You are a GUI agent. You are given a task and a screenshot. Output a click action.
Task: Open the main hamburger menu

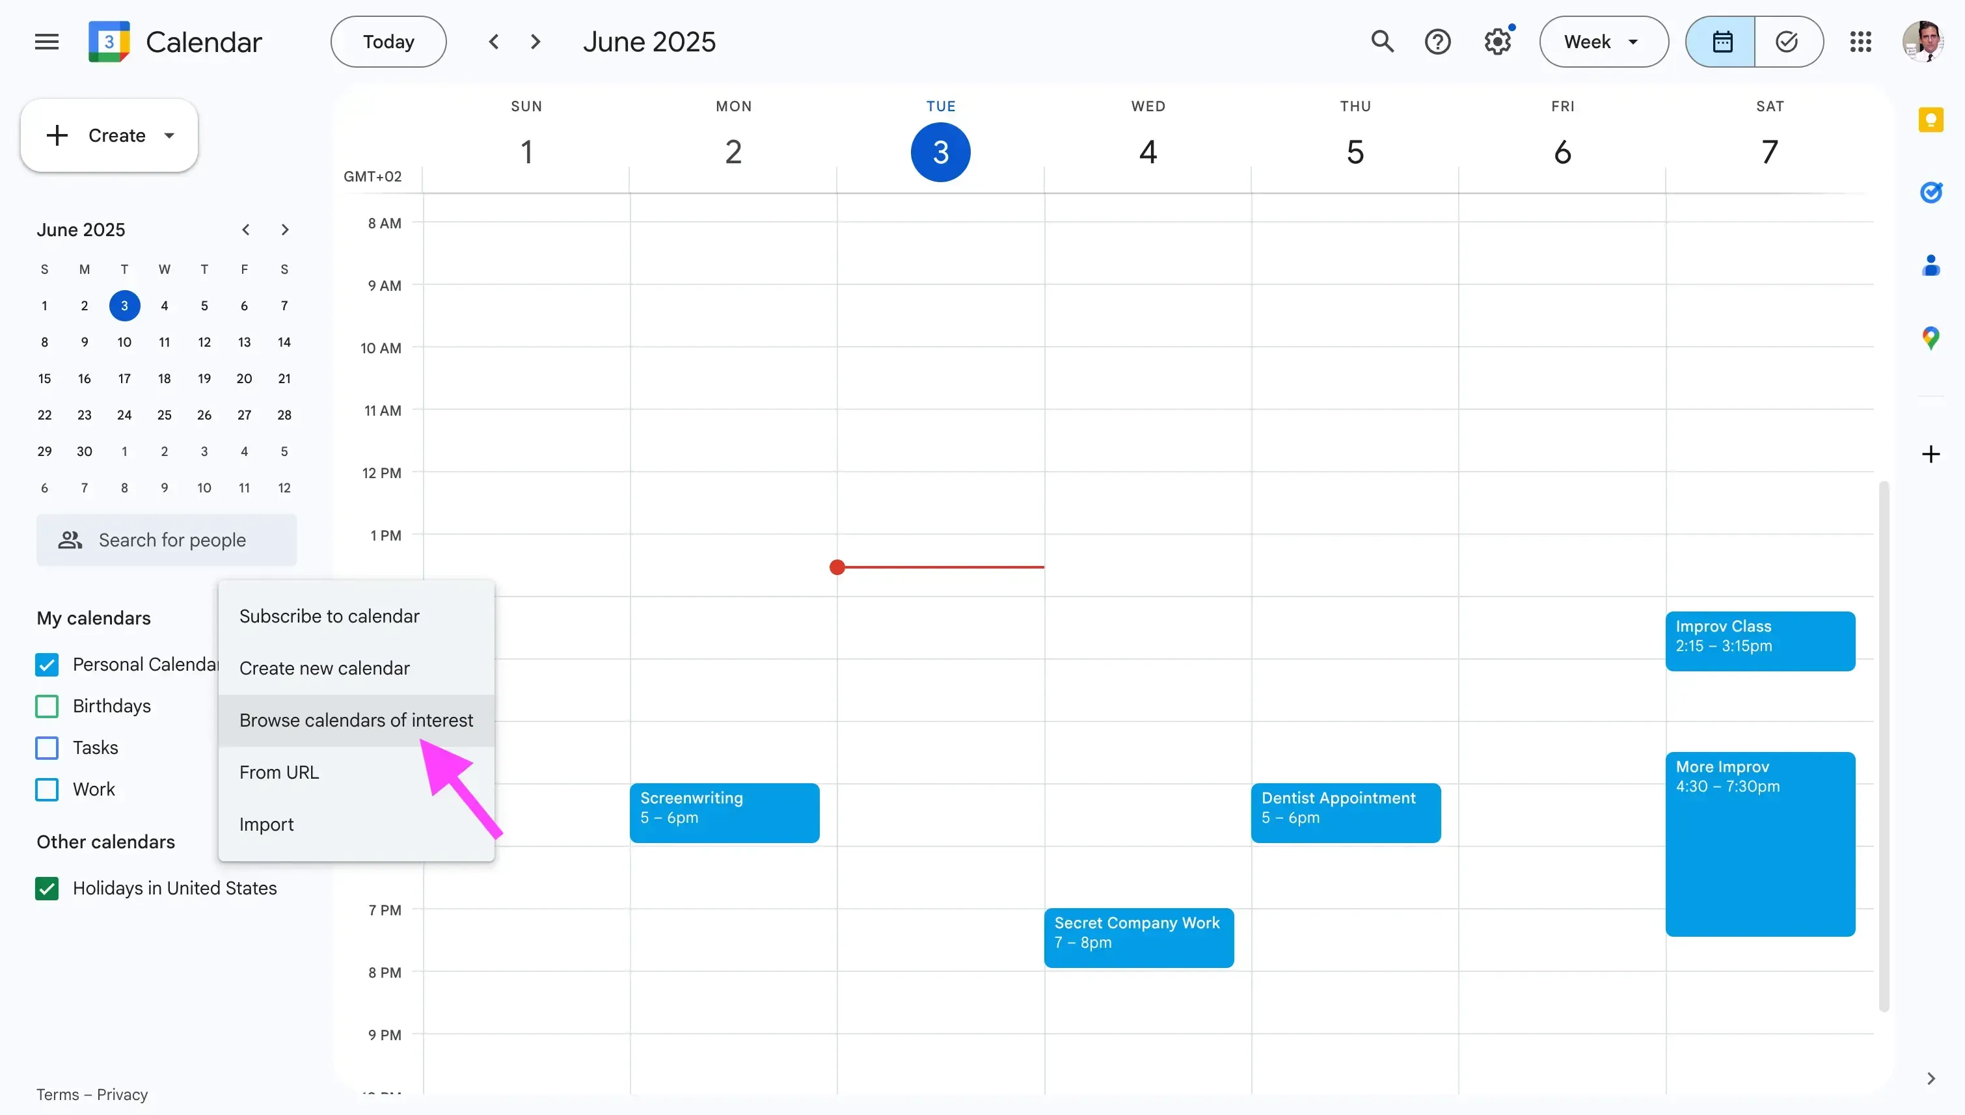(45, 42)
